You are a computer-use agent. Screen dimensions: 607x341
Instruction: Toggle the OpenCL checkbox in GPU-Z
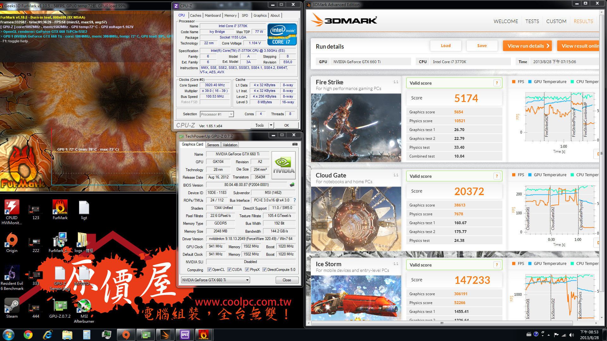pyautogui.click(x=209, y=270)
